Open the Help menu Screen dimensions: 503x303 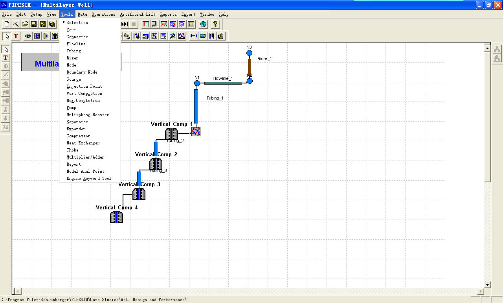click(x=224, y=15)
